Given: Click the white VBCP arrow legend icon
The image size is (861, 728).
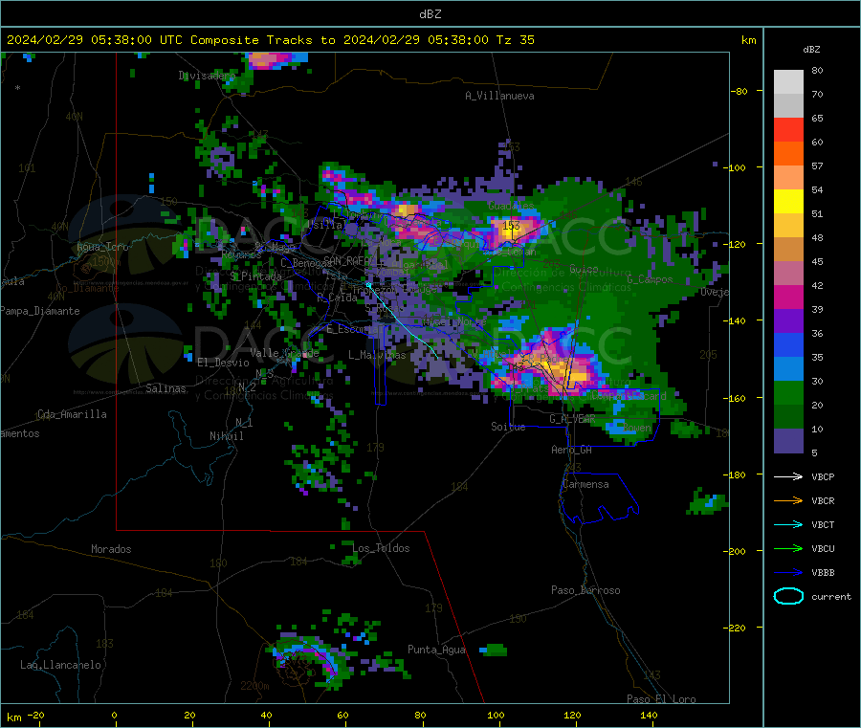Looking at the screenshot, I should 788,476.
